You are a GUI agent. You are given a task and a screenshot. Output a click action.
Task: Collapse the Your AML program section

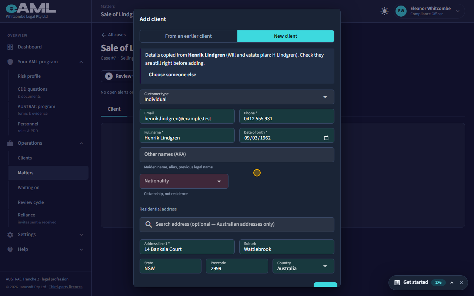pos(81,62)
